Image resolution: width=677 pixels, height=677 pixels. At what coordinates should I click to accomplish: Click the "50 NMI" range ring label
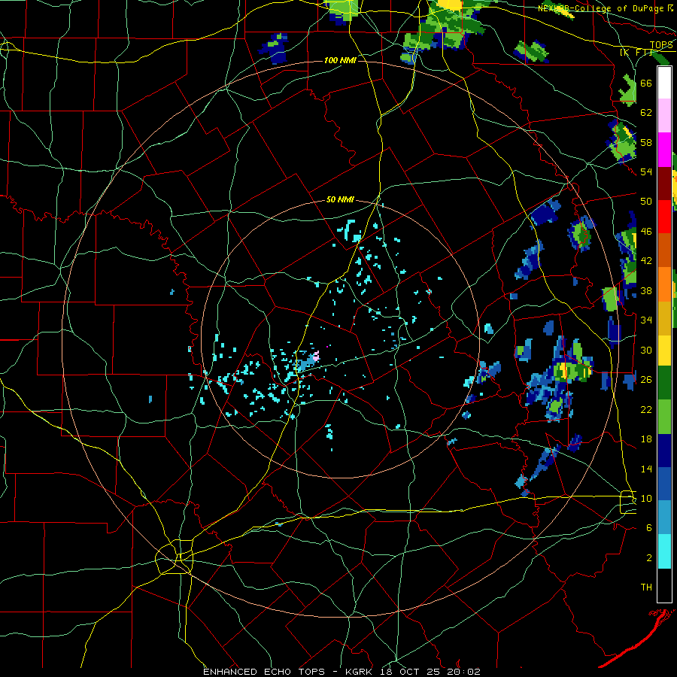(340, 199)
